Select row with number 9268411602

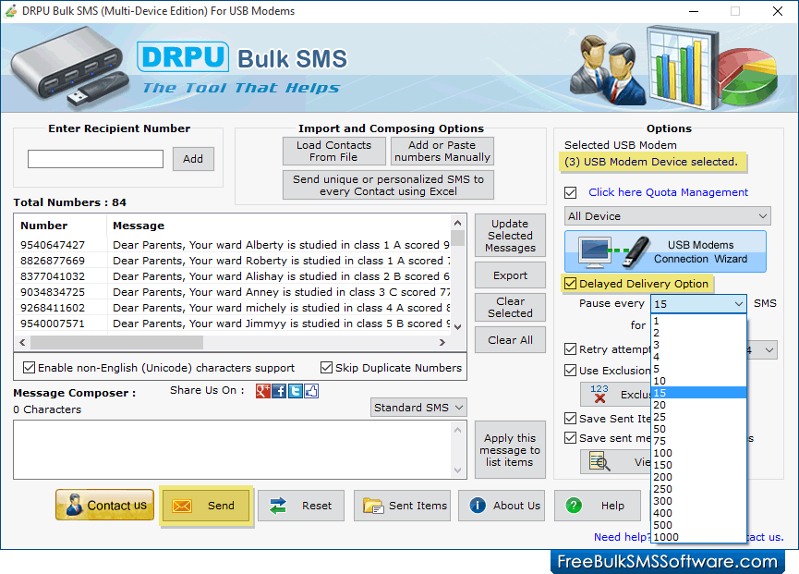point(234,309)
